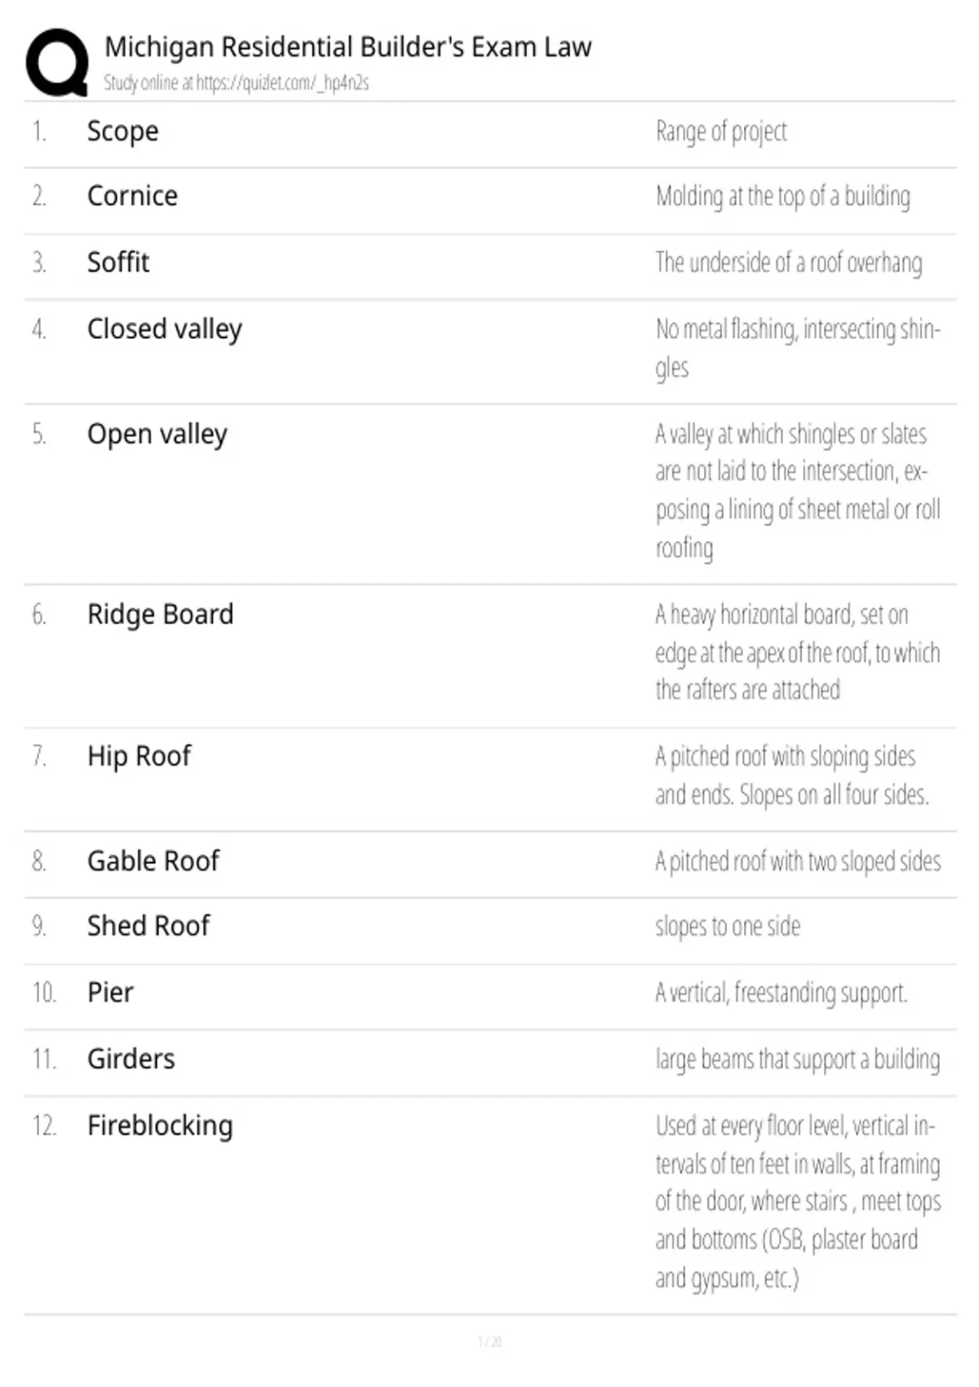
Task: Click the Michigan Residential Builder's Exam Law title
Action: tap(348, 47)
